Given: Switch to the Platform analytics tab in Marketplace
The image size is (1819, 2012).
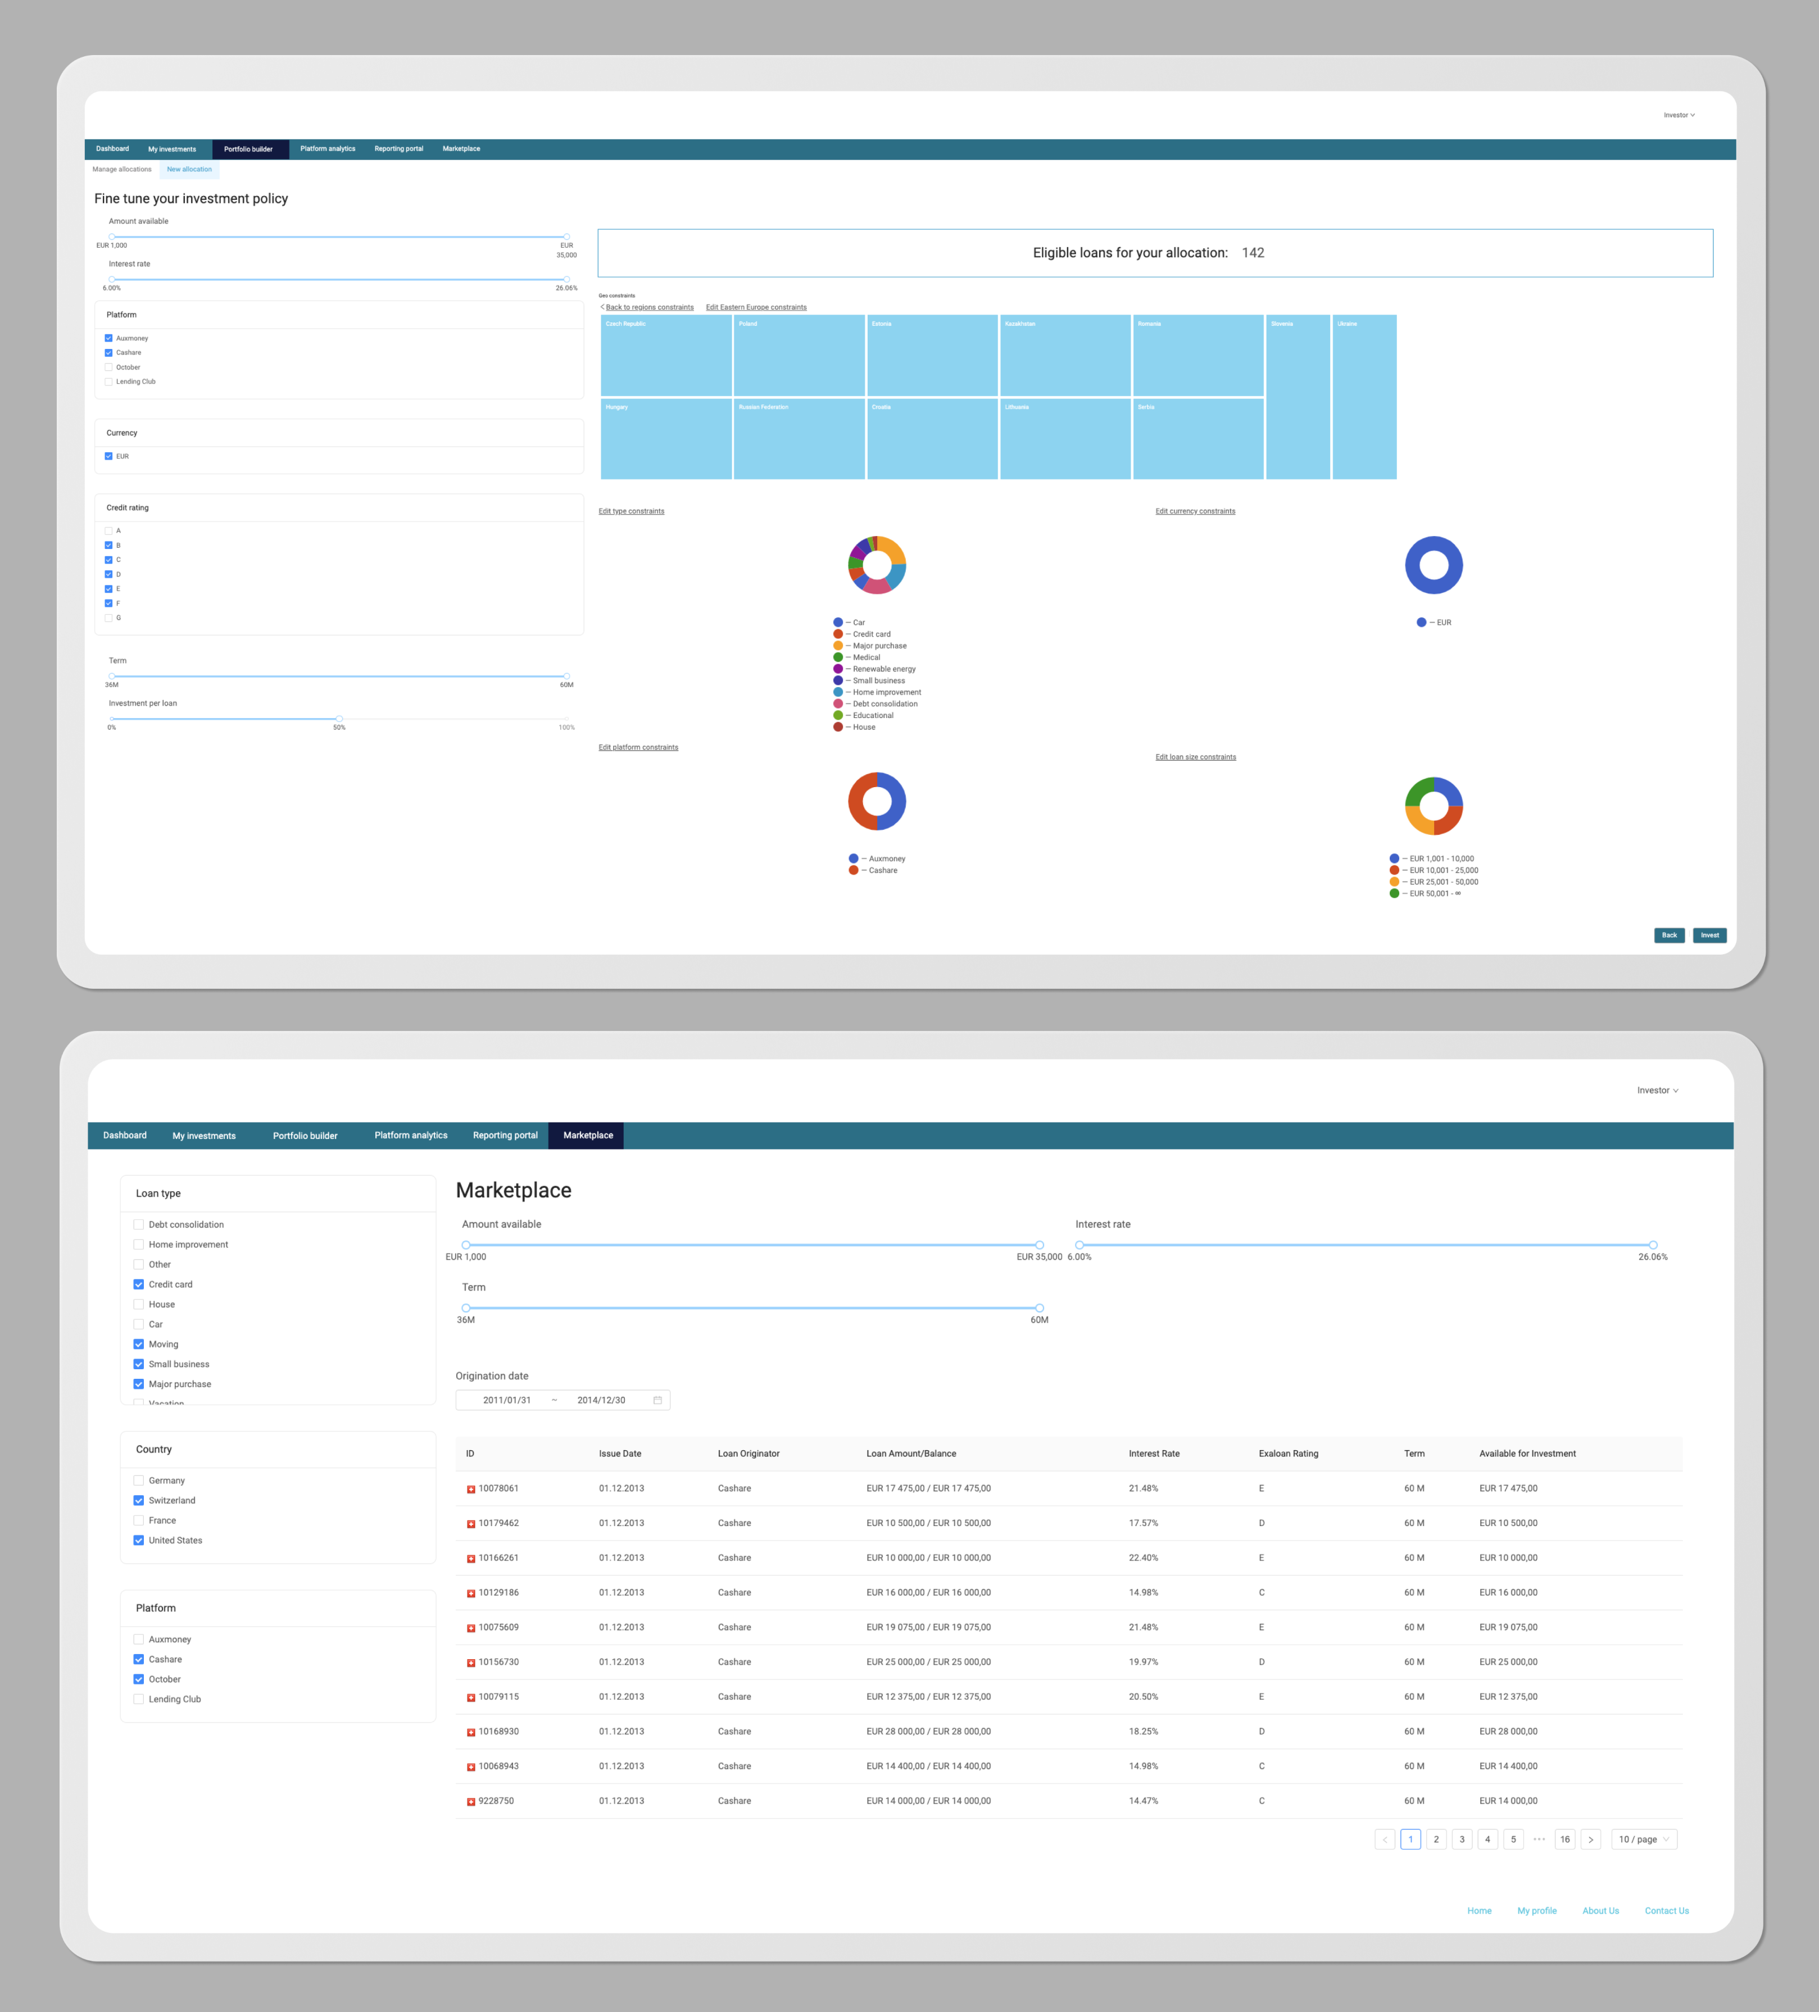Looking at the screenshot, I should (x=410, y=1136).
